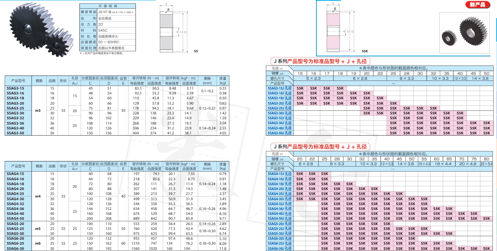497x251 pixels.
Task: Select product SSAG6-30 in left table
Action: (16, 248)
